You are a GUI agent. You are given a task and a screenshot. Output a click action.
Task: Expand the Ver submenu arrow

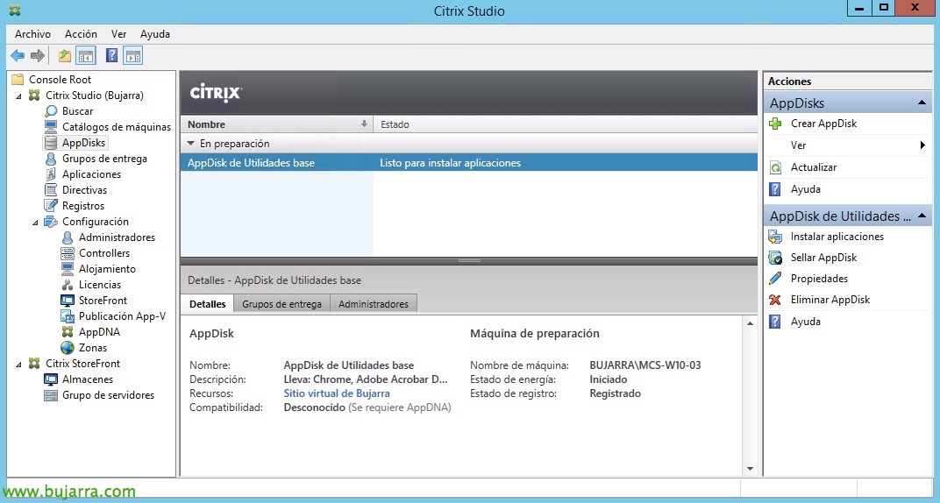[x=922, y=145]
